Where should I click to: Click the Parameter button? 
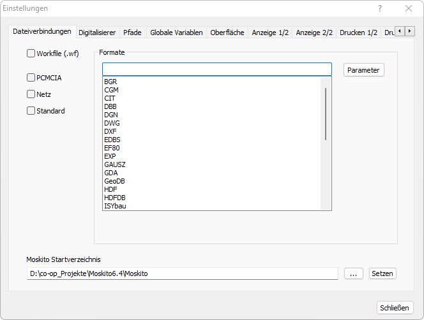[363, 70]
